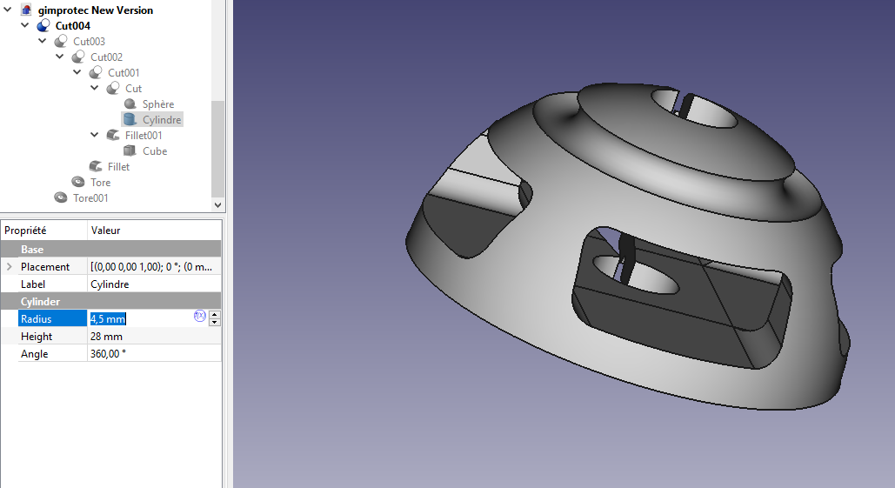
Task: Select the Fillet item in model tree
Action: (118, 167)
